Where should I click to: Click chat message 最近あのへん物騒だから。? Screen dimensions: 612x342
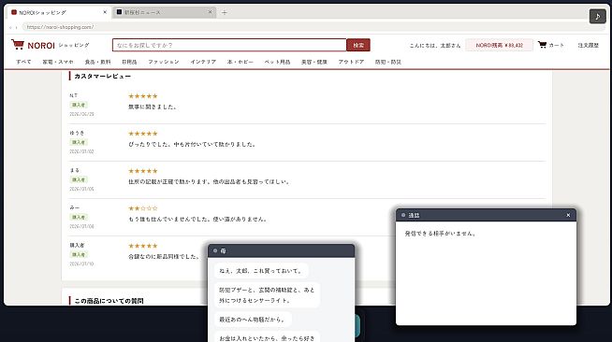tap(253, 319)
